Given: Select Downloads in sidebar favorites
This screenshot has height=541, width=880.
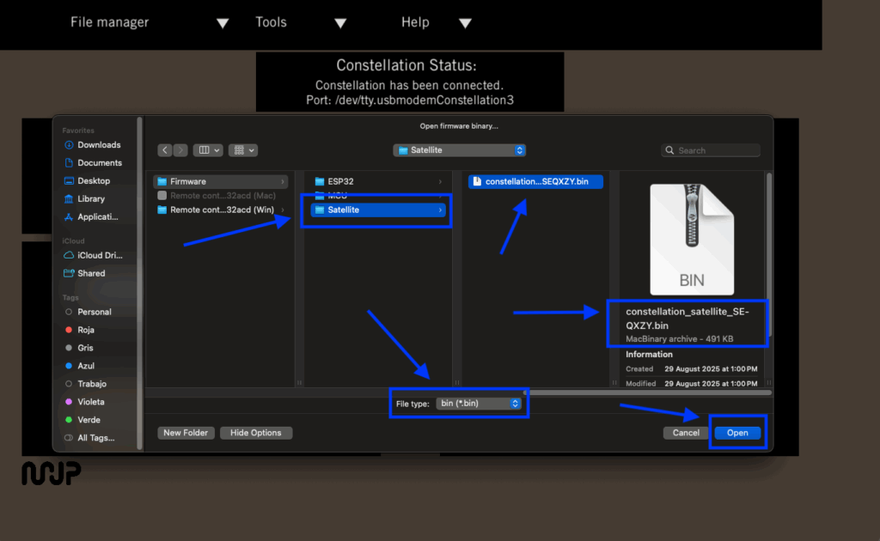Looking at the screenshot, I should point(98,145).
